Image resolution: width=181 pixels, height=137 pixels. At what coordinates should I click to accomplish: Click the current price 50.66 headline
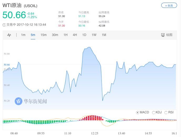click(x=14, y=15)
